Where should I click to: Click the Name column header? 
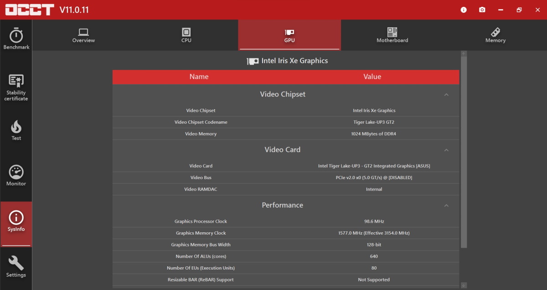199,77
